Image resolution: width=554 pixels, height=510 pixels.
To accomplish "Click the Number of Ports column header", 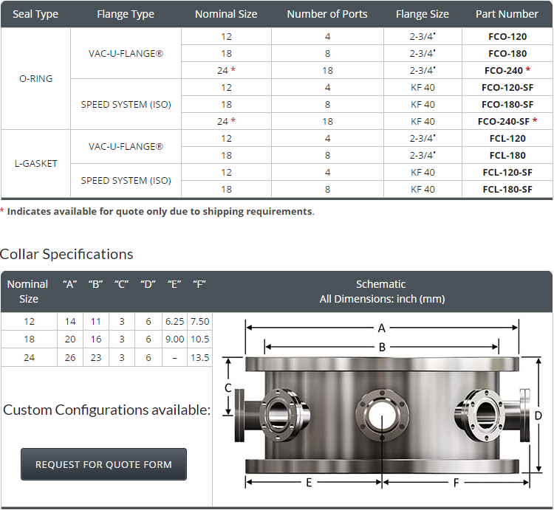I will click(327, 14).
